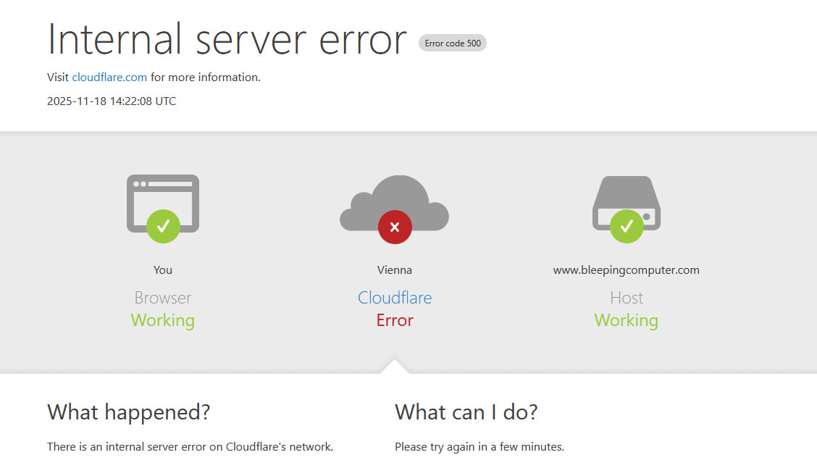Screen dimensions: 817x468
Task: Click the 2025-11-18 14:22:08 UTC timestamp
Action: [x=112, y=101]
